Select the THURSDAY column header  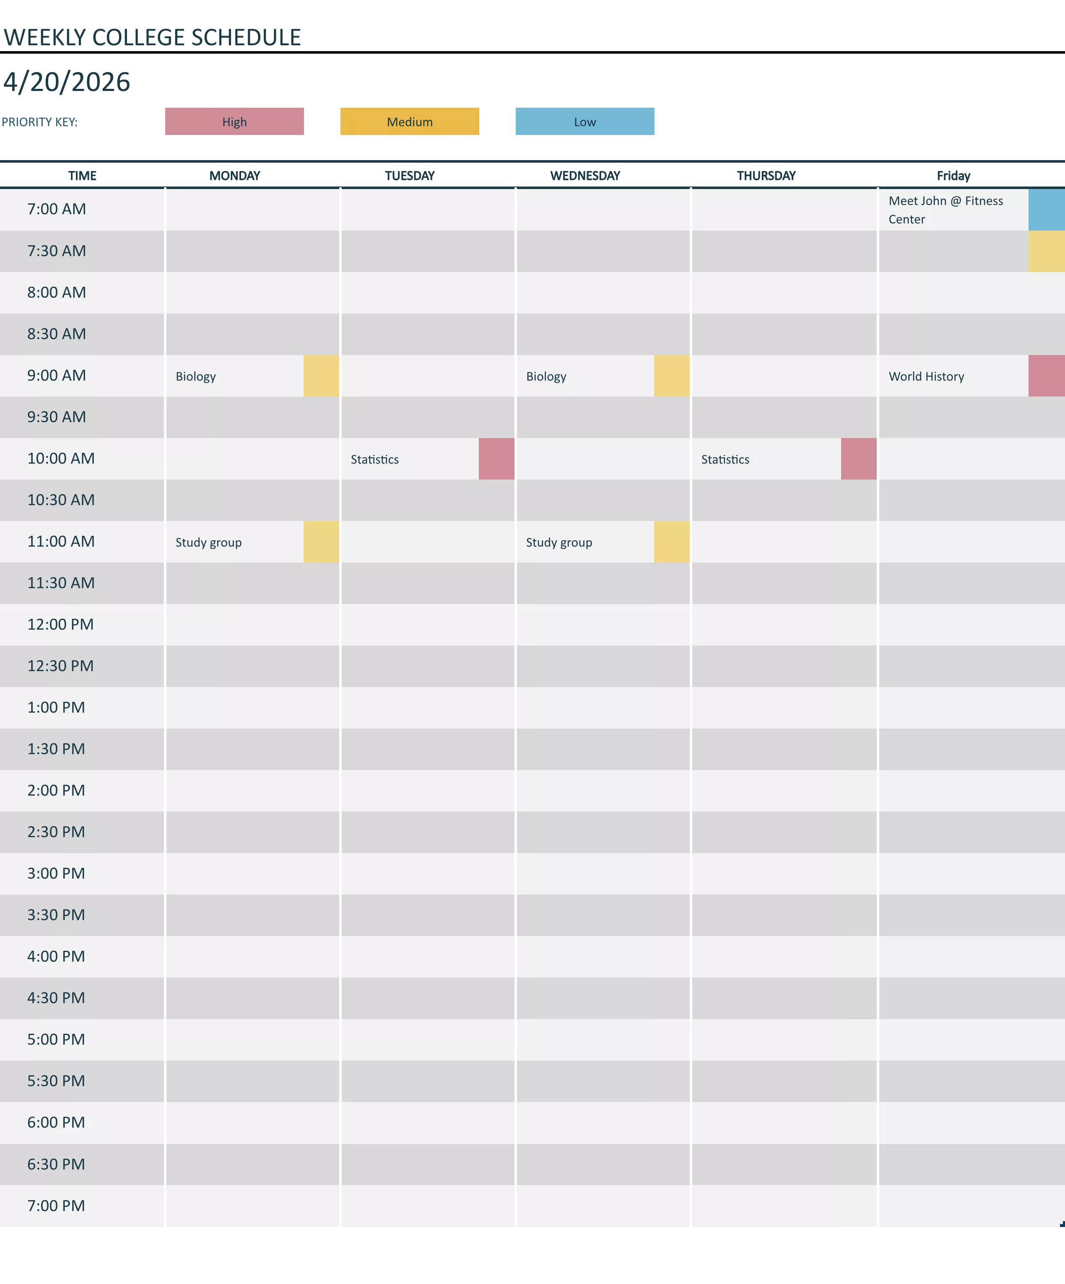(766, 176)
